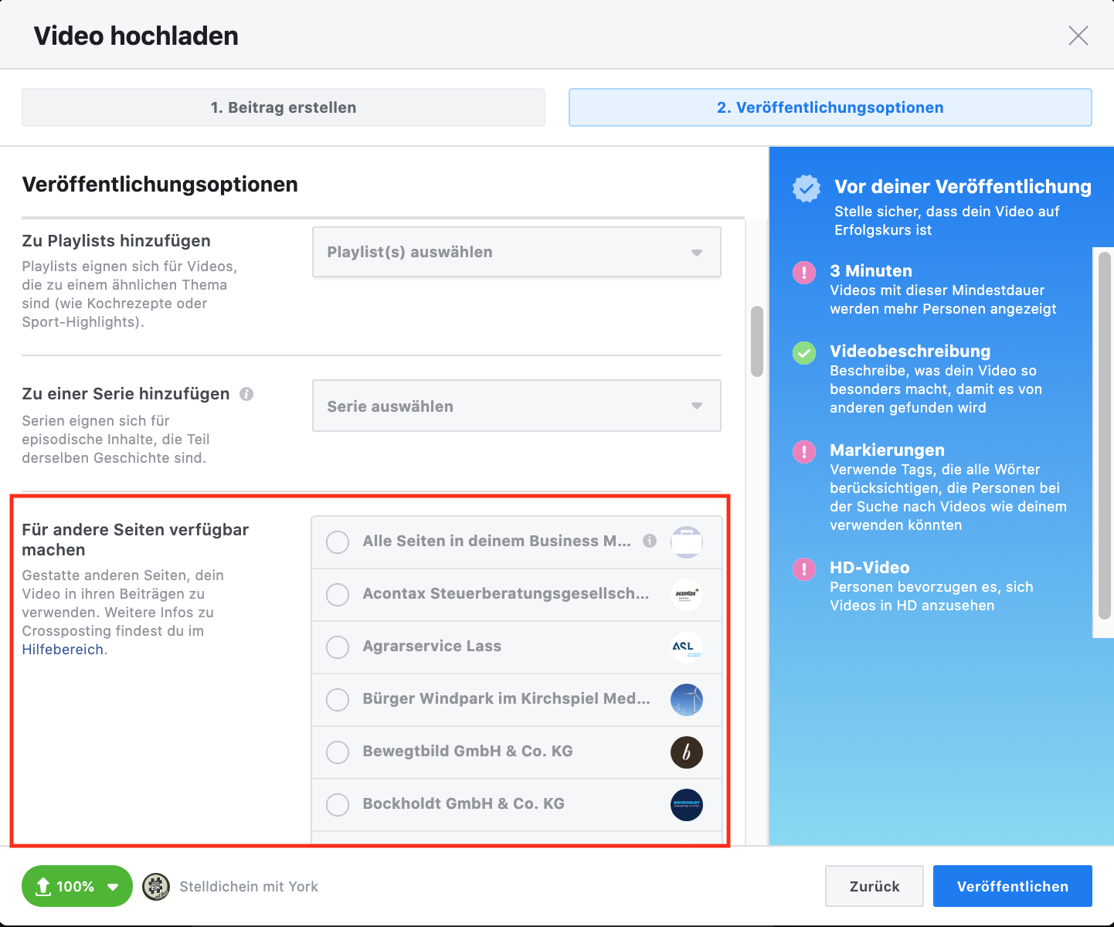Click the Bürger Windpark wind turbine thumbnail

pos(686,700)
